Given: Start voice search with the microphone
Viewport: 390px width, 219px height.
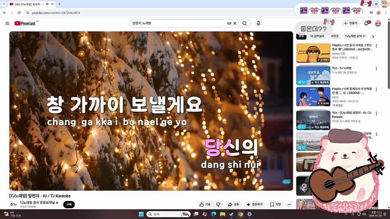Looking at the screenshot, I should tap(258, 23).
